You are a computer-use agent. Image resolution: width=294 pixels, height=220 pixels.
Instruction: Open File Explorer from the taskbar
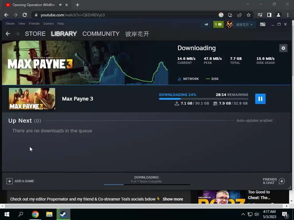[x=49, y=214]
